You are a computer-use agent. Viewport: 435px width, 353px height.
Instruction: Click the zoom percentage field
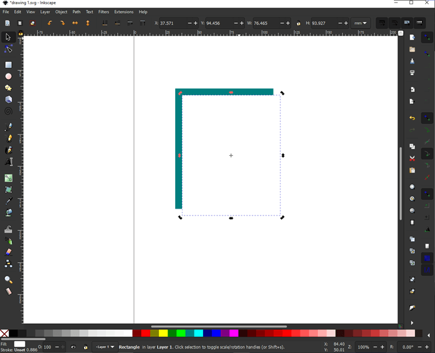(x=363, y=347)
